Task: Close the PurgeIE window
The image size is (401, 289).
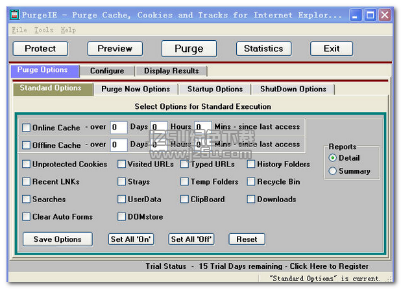Action: coord(385,15)
